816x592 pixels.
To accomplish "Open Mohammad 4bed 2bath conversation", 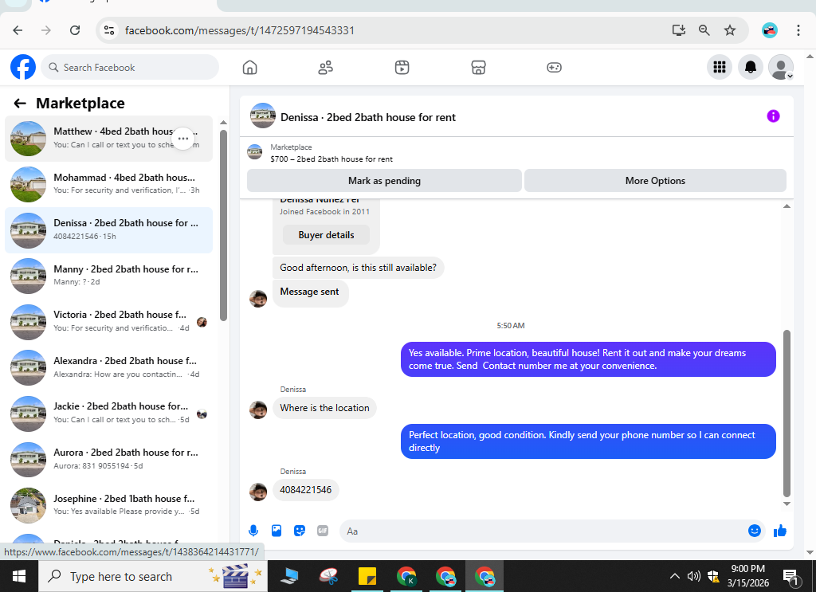I will (108, 184).
